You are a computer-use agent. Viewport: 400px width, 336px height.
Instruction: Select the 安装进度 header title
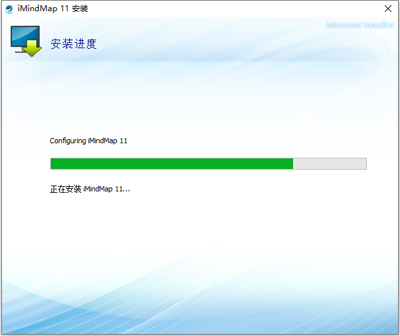(x=74, y=44)
